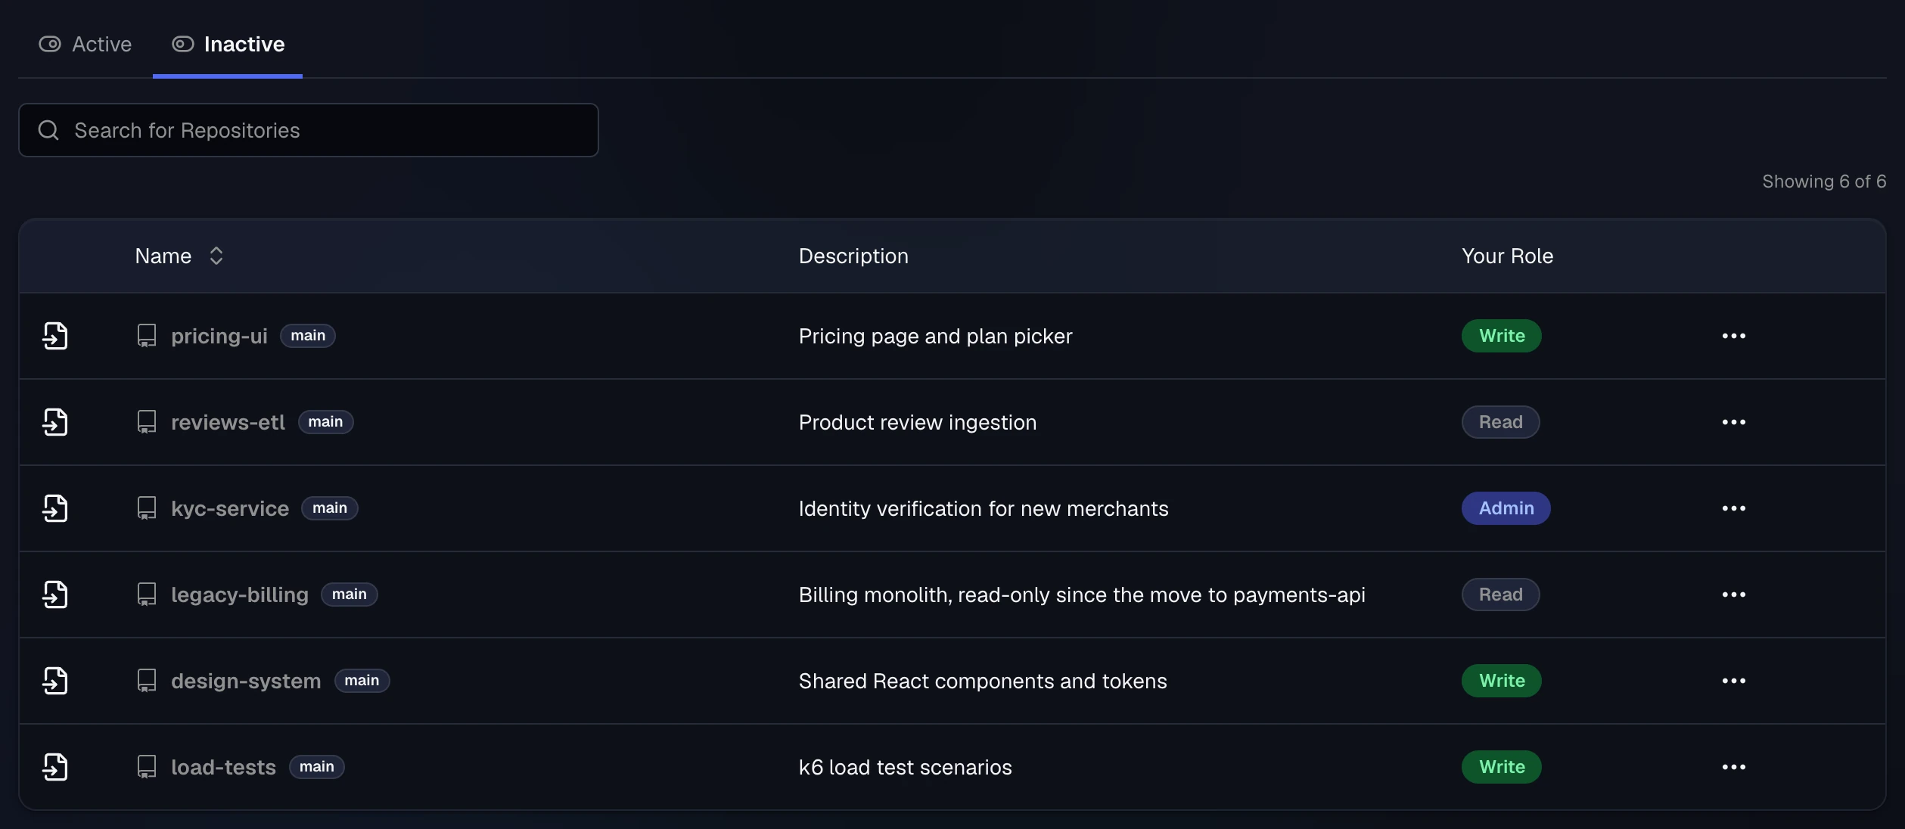This screenshot has height=829, width=1905.
Task: Click the 'Showing 6 of 6' counter
Action: click(1824, 182)
